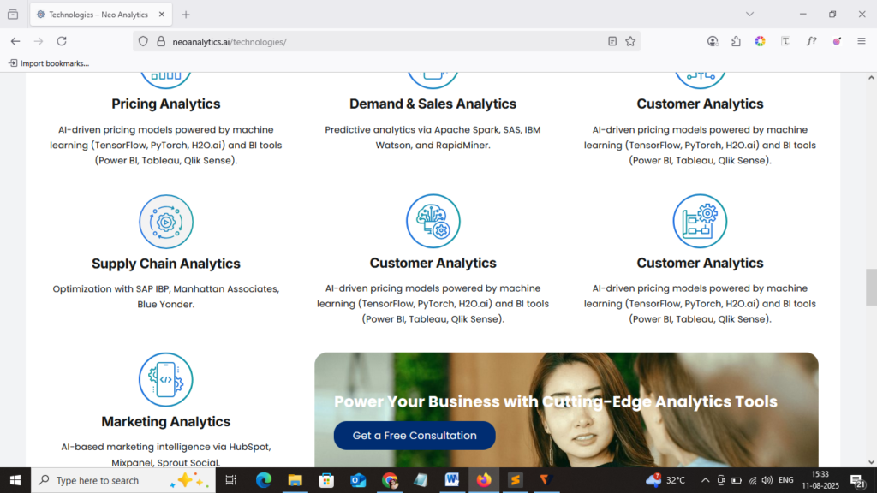877x493 pixels.
Task: Open the Firefox account icon
Action: coord(712,41)
